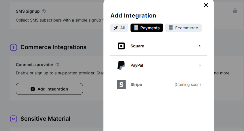This screenshot has width=244, height=131.
Task: Open the PayPal integration row
Action: coord(158,65)
